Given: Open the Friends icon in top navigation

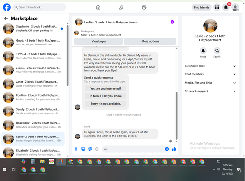Looking at the screenshot, I should [x=121, y=7].
